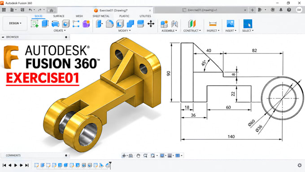Viewport: 305px width, 172px height.
Task: Open timeline settings gear
Action: point(300,165)
